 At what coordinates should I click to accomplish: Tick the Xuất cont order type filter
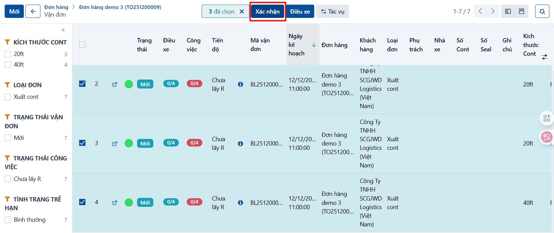8,97
